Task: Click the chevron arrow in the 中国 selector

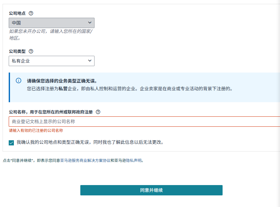Action: point(90,23)
